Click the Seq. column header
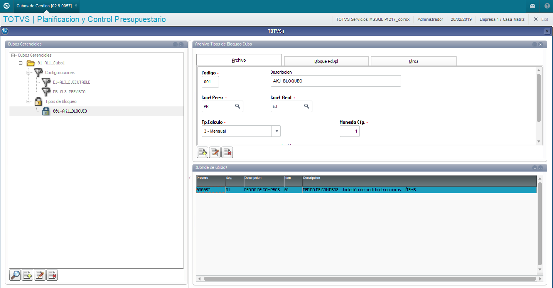Viewport: 553px width, 288px height. tap(235, 181)
